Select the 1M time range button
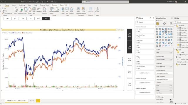Viewport: 188px width, 105px height. pos(7,19)
